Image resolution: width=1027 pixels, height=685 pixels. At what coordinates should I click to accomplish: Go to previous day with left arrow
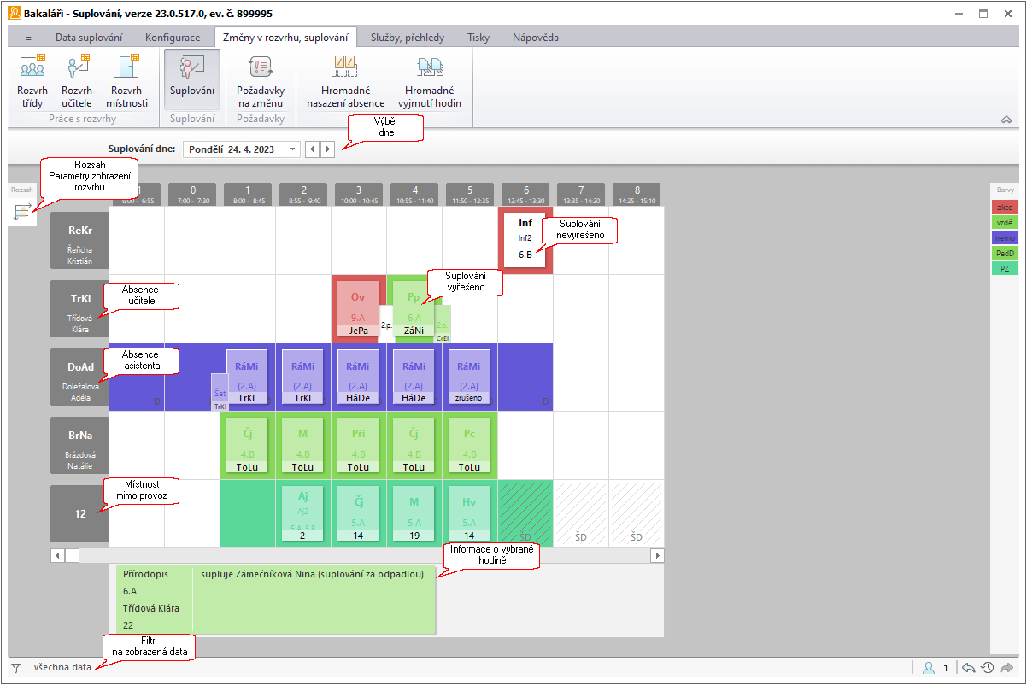click(313, 149)
